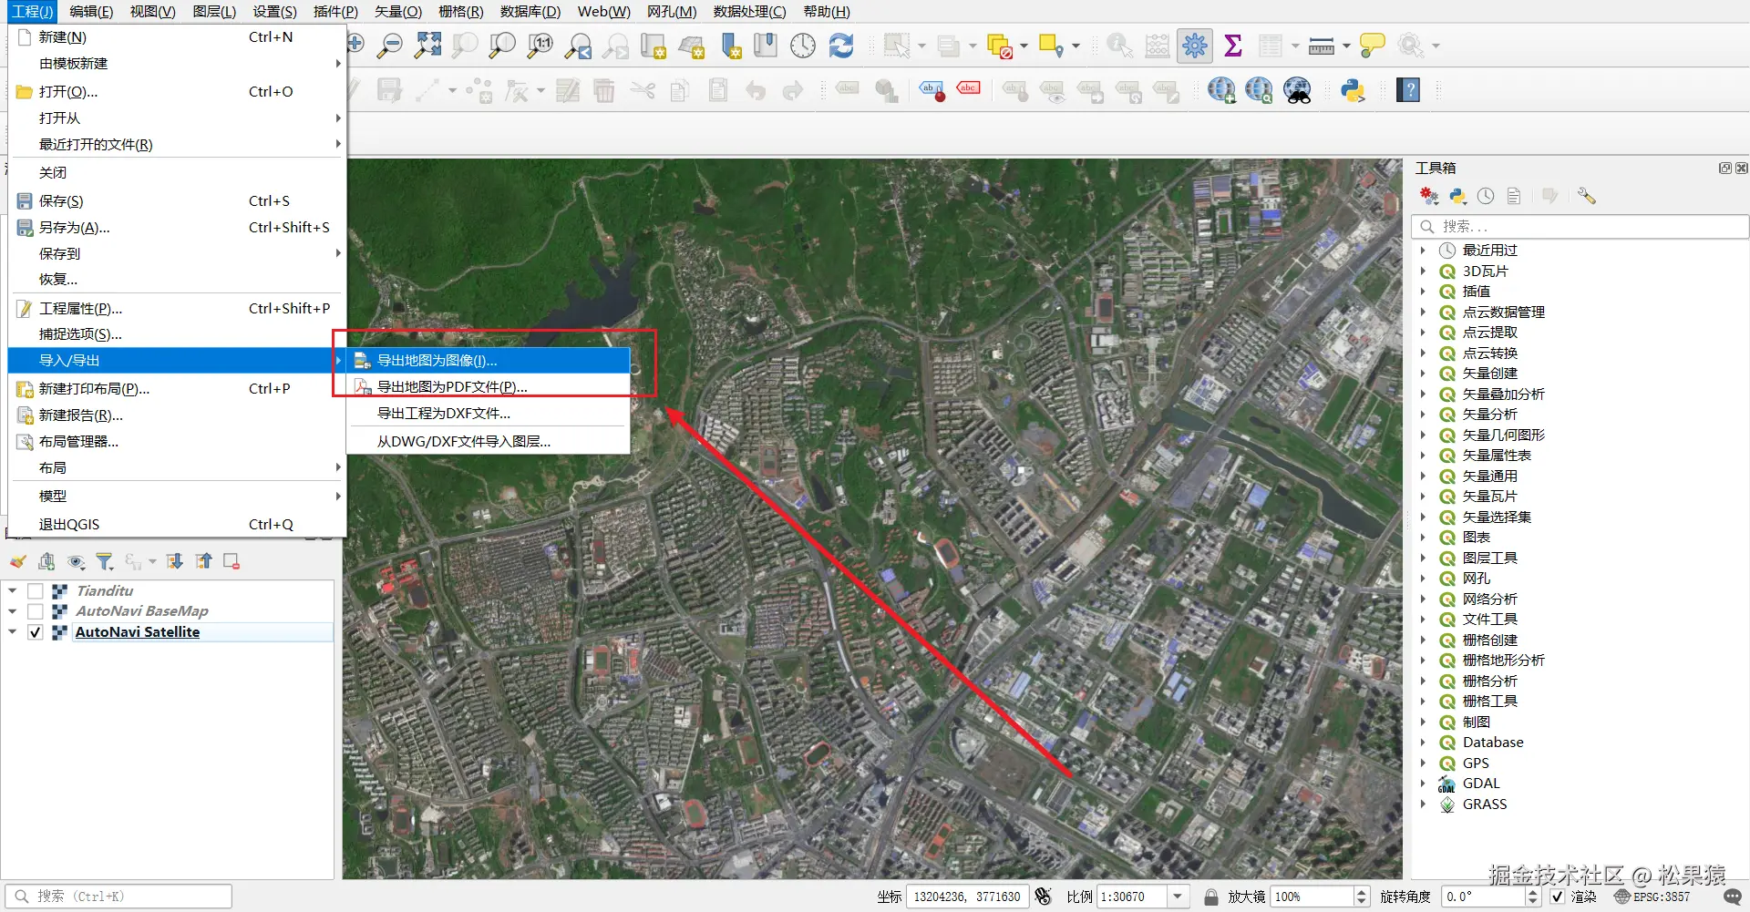
Task: Expand the 矢量创建 toolbox group
Action: (x=1422, y=374)
